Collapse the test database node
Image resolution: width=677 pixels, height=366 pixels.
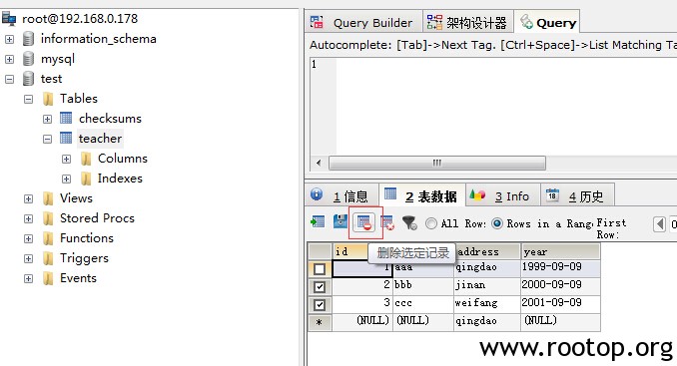[9, 79]
